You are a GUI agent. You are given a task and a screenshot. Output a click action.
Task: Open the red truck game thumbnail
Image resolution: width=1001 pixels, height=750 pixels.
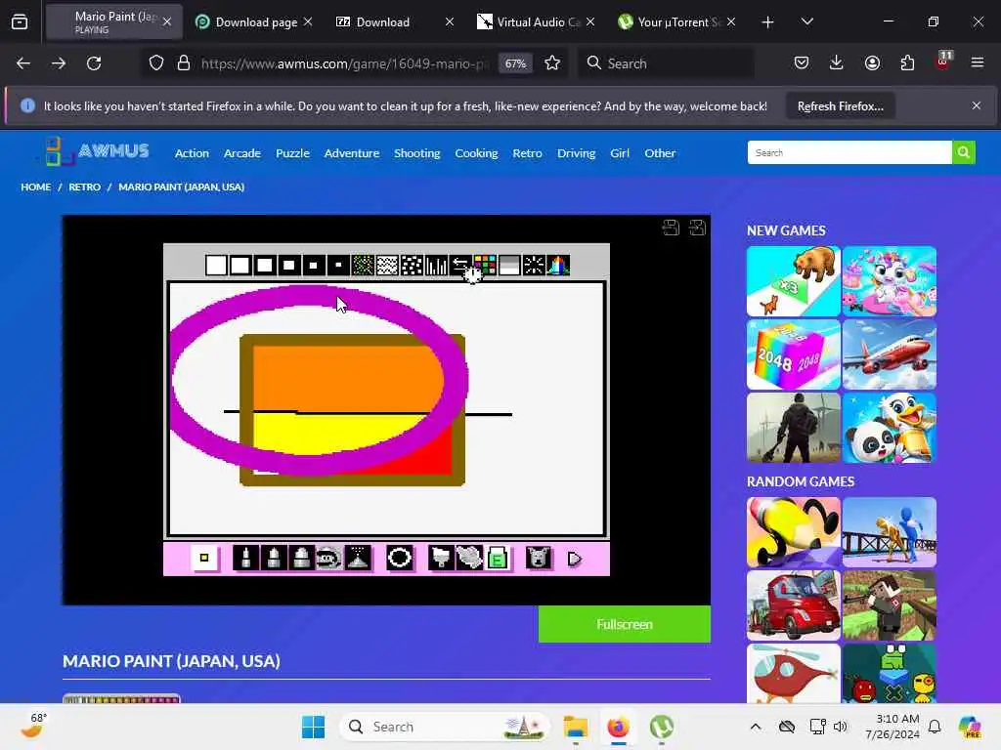(x=794, y=605)
